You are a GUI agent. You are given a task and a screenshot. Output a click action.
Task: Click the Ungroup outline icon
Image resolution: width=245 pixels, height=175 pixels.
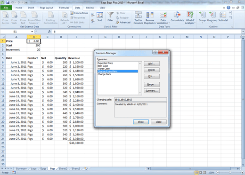pos(212,17)
